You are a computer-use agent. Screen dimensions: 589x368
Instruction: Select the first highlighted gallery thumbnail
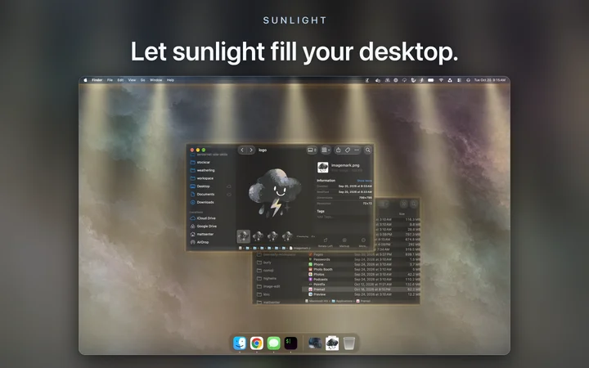tap(244, 236)
